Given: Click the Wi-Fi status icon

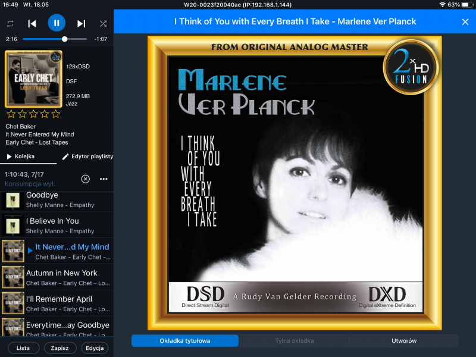Looking at the screenshot, I should click(442, 5).
